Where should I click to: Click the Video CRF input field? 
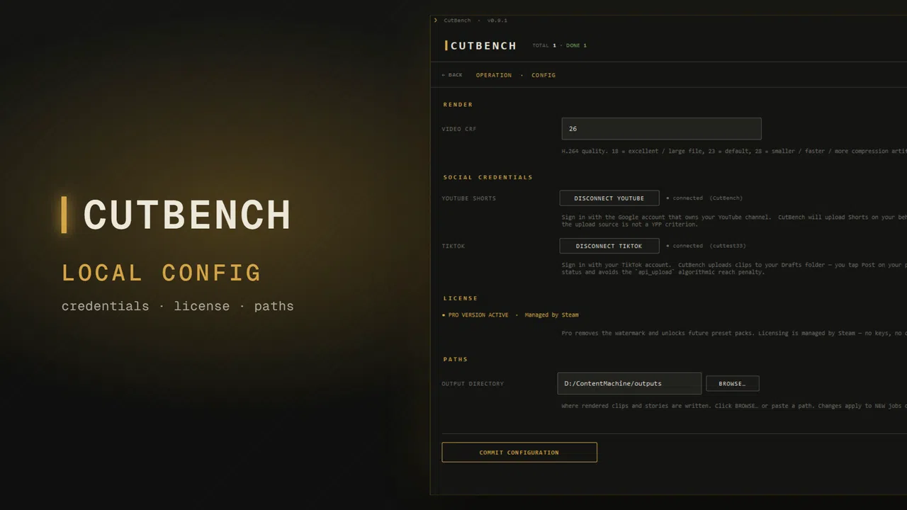(x=661, y=129)
